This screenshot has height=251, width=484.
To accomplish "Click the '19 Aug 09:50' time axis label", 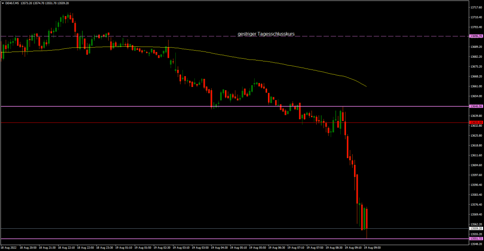I will click(372, 247).
